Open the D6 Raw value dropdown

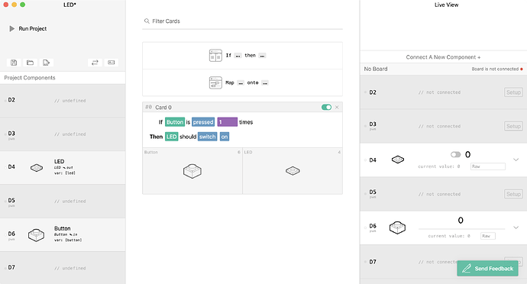(488, 236)
